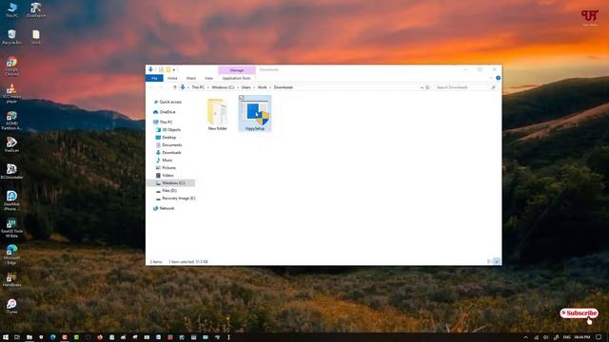This screenshot has width=609, height=342.
Task: Open Action Center notifications icon
Action: click(599, 337)
